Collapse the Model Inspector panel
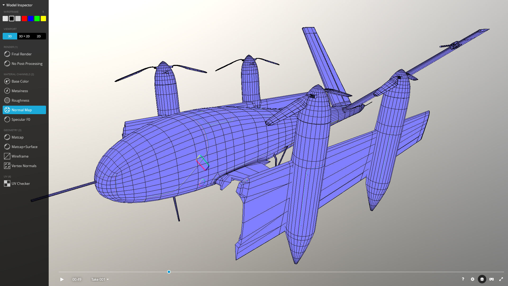 [4, 5]
